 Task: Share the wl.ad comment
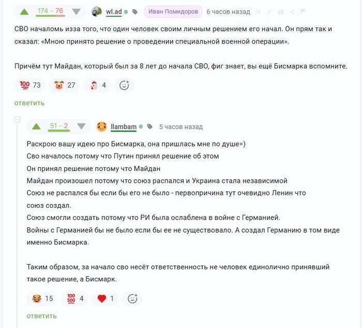click(292, 12)
